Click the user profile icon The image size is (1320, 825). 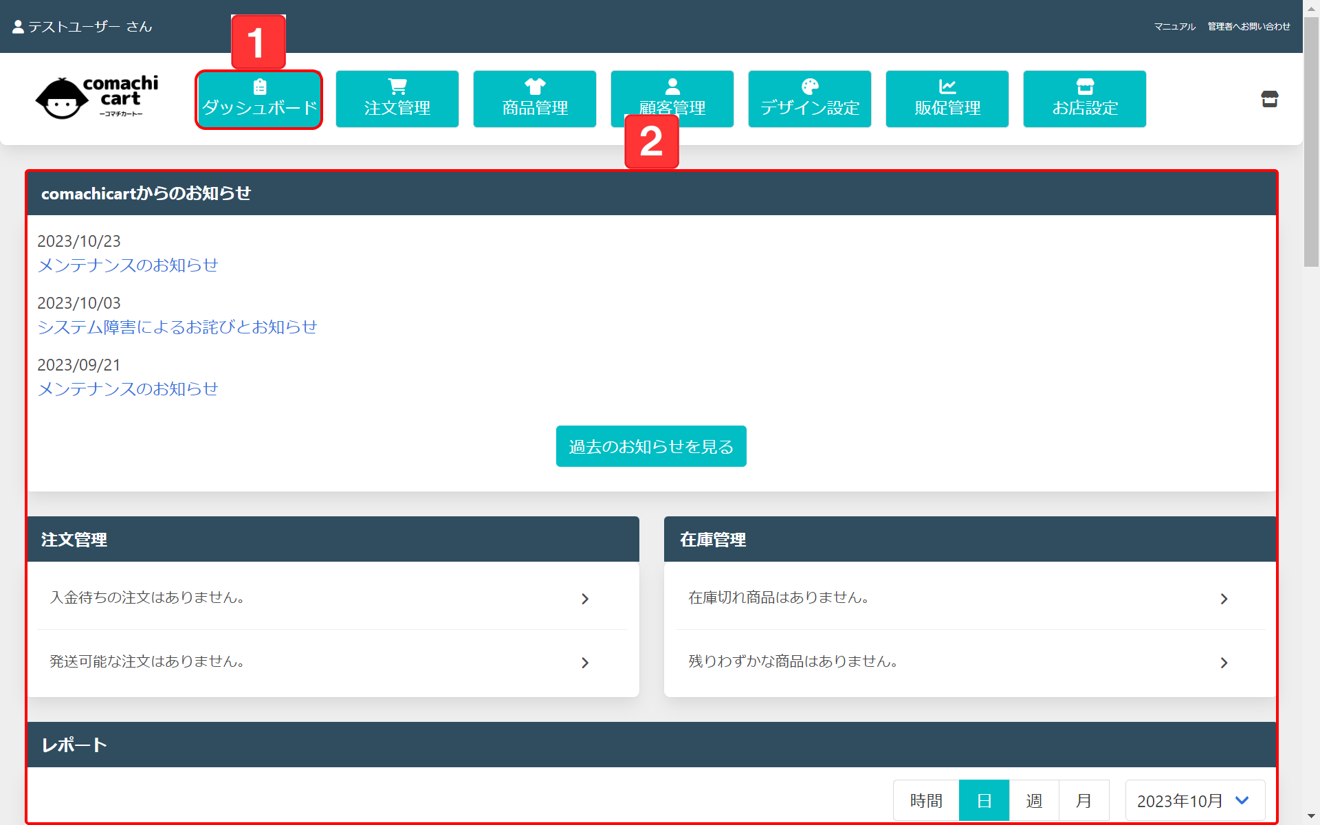[19, 27]
